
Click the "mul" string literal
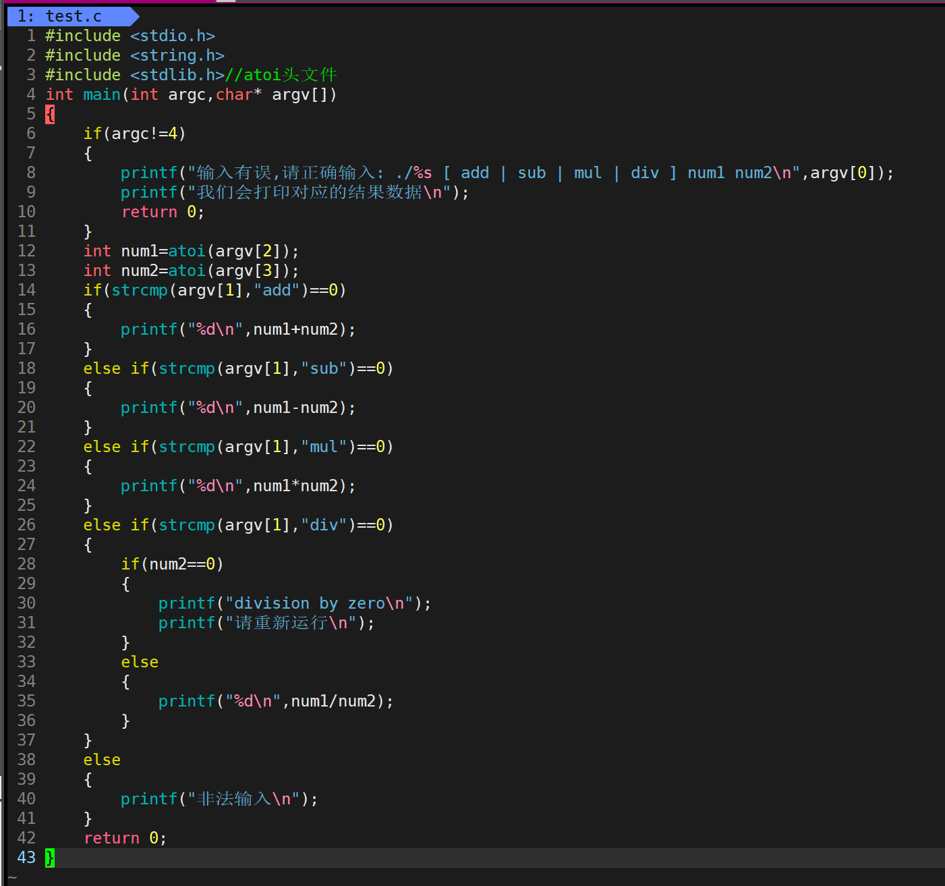pos(324,447)
